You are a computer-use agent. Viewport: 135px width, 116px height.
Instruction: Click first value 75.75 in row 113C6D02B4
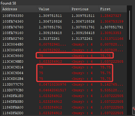(106, 79)
